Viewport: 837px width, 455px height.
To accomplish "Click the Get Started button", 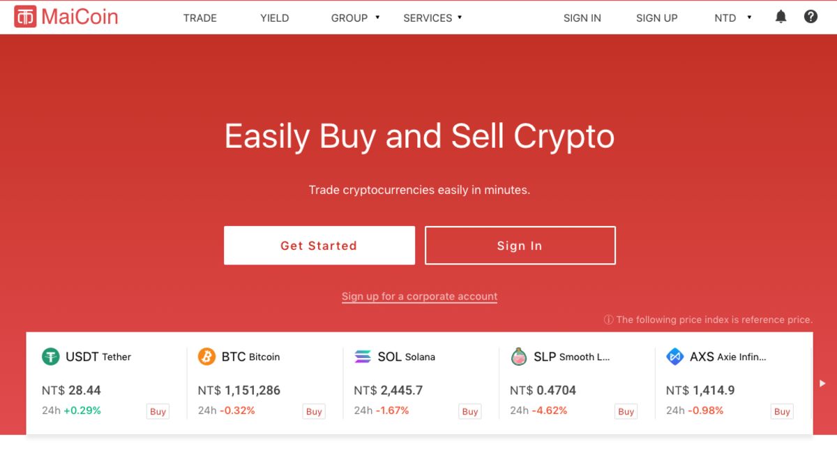I will tap(319, 245).
